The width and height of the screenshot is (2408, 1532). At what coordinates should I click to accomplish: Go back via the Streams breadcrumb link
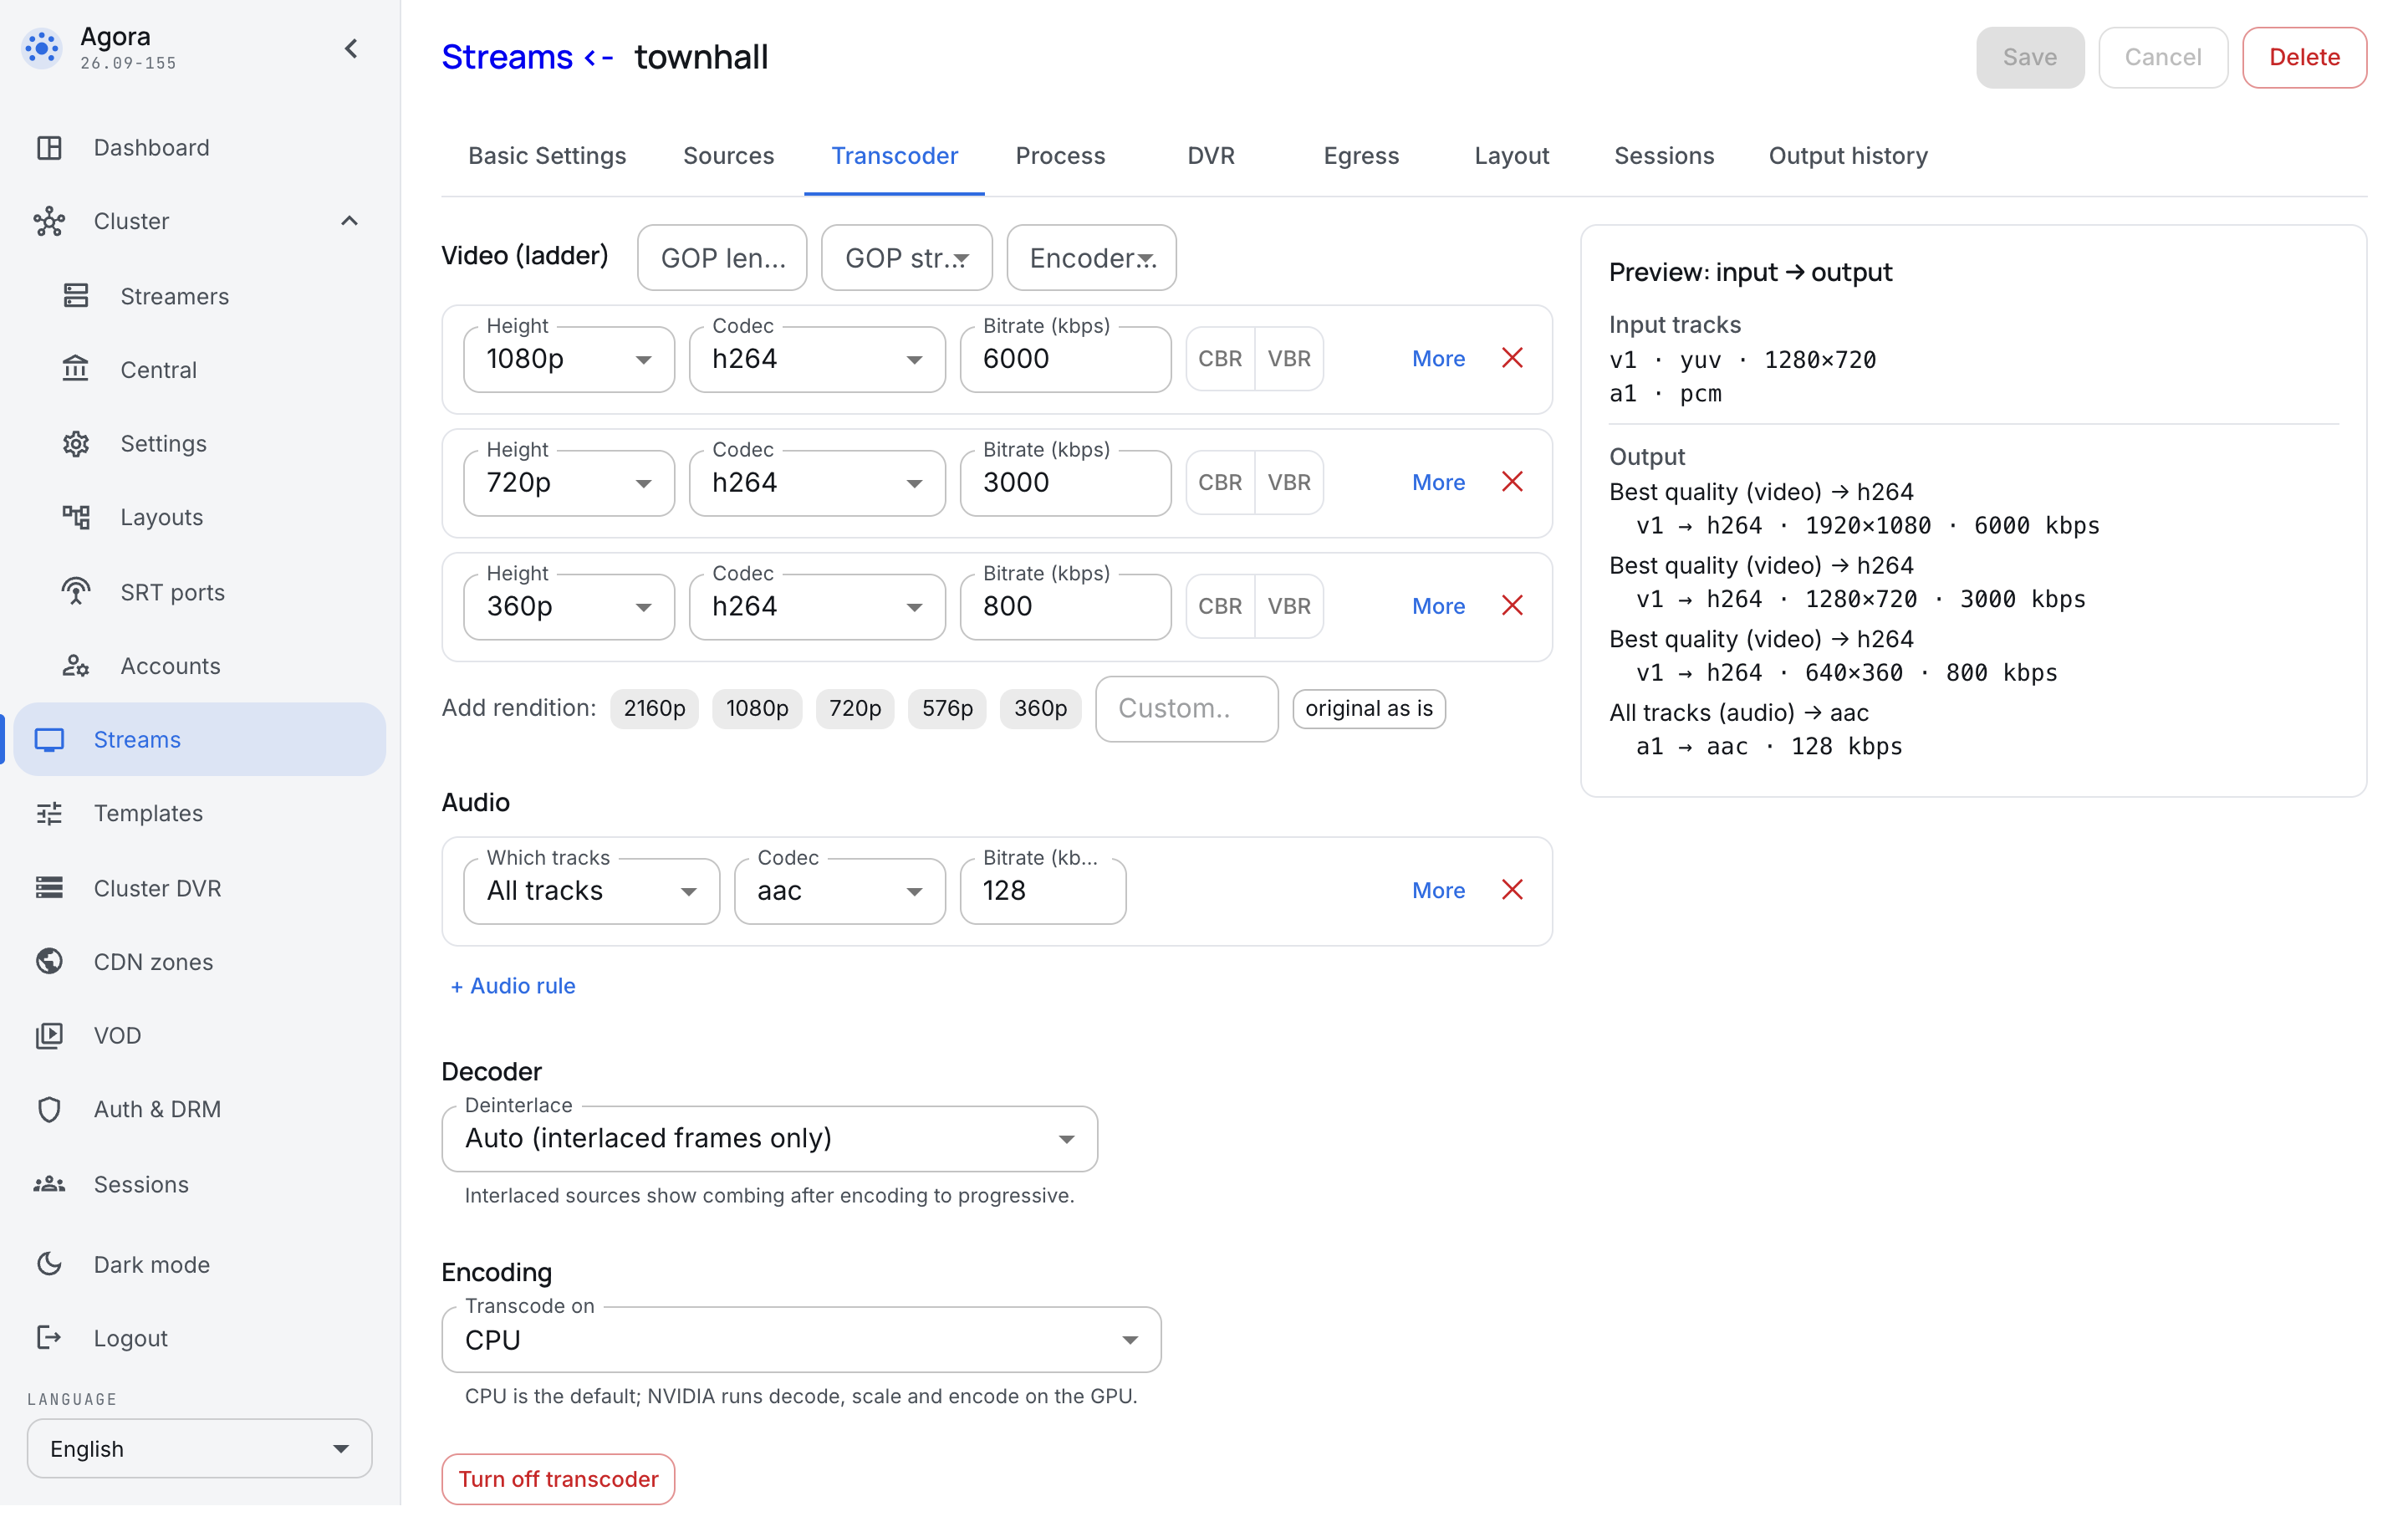507,57
